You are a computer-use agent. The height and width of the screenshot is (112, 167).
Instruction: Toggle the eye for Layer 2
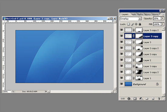[x=122, y=60]
